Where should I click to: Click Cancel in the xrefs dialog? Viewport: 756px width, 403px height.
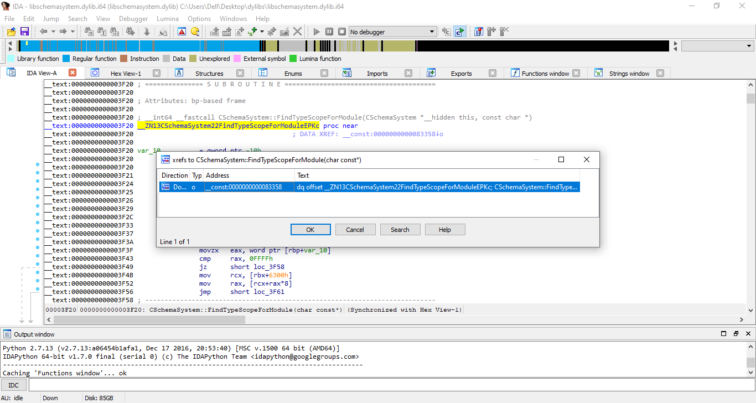pos(355,230)
